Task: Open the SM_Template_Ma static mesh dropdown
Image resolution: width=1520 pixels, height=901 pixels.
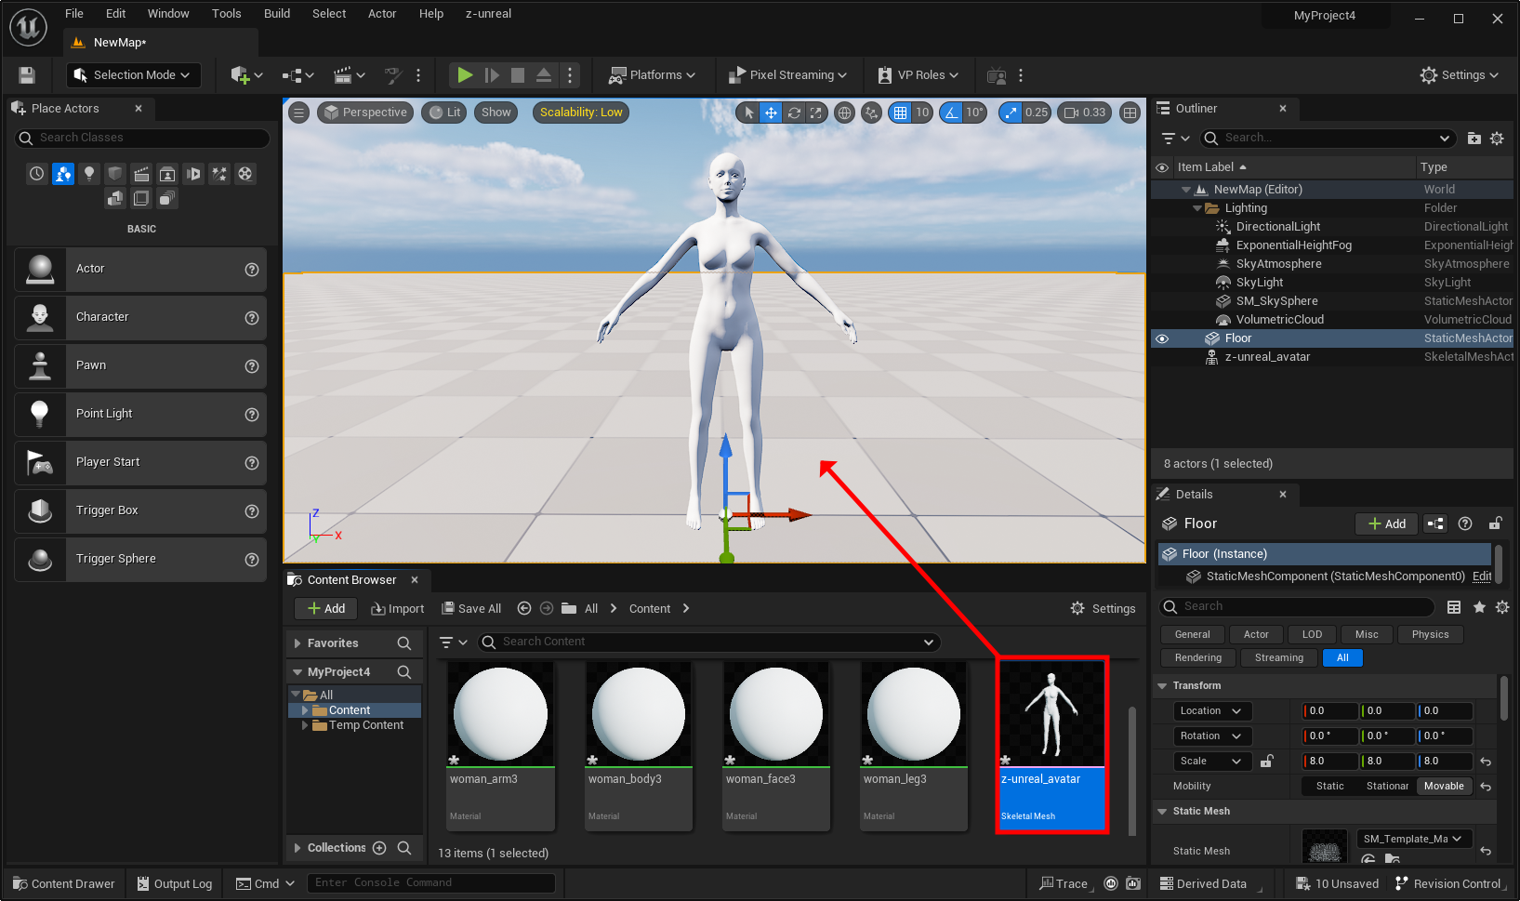Action: click(1414, 839)
